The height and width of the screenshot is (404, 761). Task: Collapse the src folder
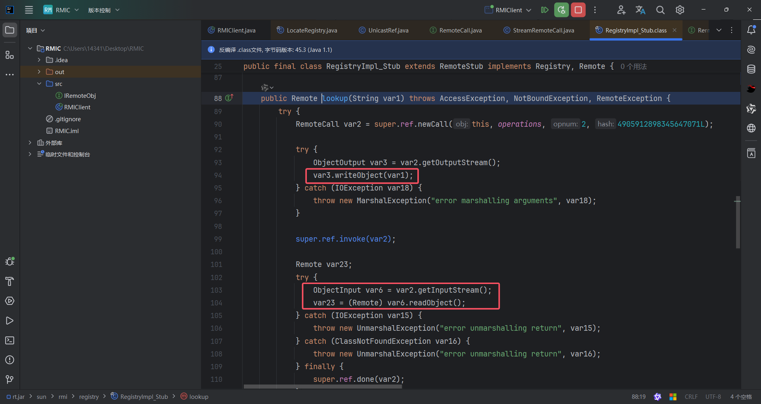pyautogui.click(x=39, y=84)
